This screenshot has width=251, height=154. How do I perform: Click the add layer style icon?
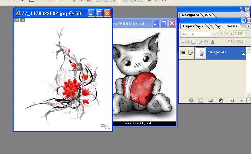(191, 100)
